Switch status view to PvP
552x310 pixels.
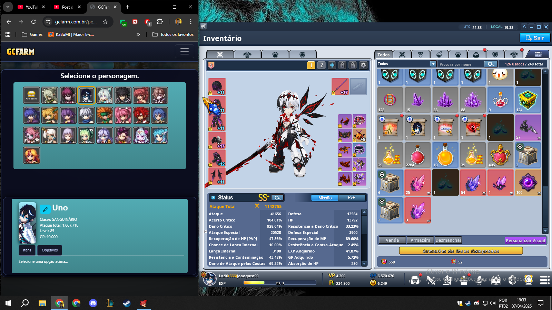352,198
